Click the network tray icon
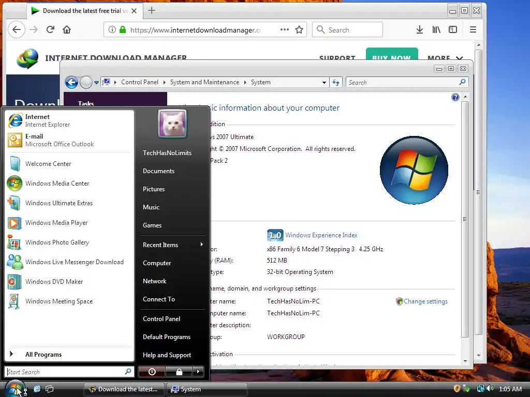This screenshot has height=397, width=530. pos(480,389)
